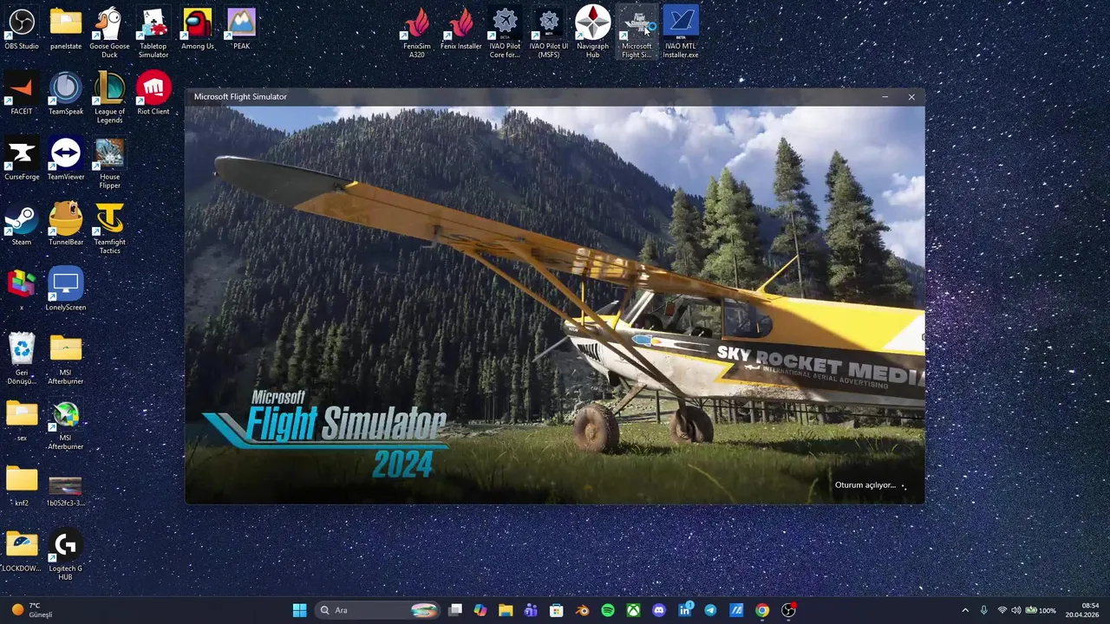Select the Logitech G HUB shortcut
Viewport: 1110px width, 624px height.
pos(66,555)
